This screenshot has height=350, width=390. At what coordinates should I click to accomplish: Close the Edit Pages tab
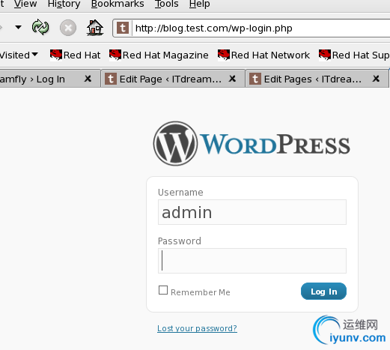coord(376,79)
